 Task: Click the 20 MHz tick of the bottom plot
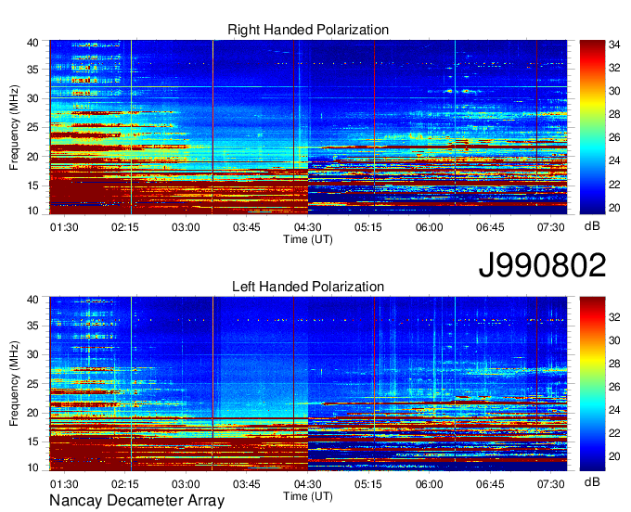pyautogui.click(x=33, y=413)
